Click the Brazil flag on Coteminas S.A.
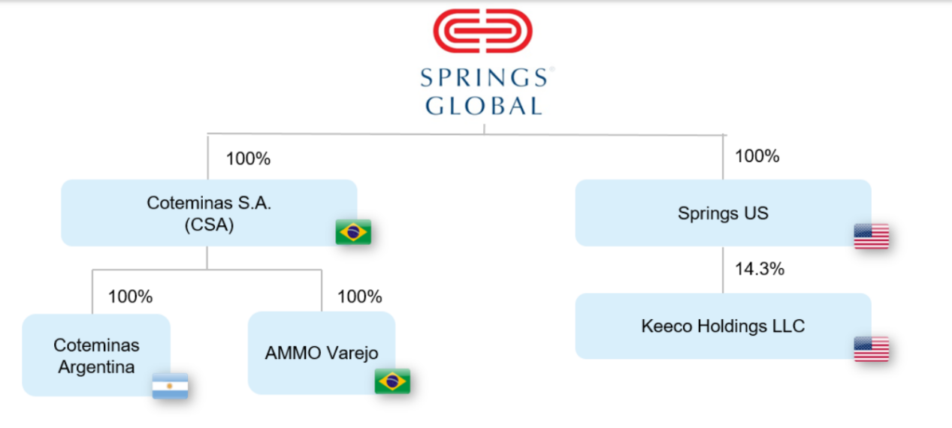Viewport: 952px width, 428px height. [353, 232]
